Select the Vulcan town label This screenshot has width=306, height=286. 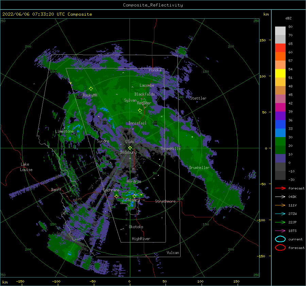click(173, 253)
